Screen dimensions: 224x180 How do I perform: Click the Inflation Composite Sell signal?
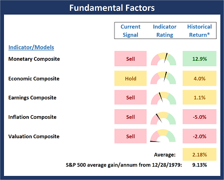[130, 117]
